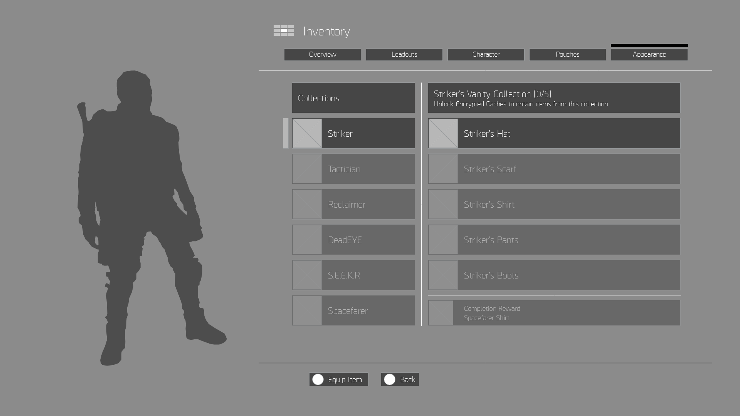Screen dimensions: 740x416
Task: Choose the Striker's Pants label
Action: [x=491, y=240]
